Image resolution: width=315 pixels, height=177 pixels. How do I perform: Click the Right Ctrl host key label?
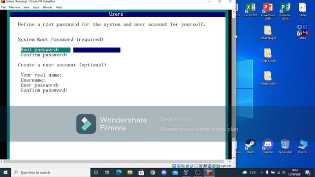(x=226, y=166)
